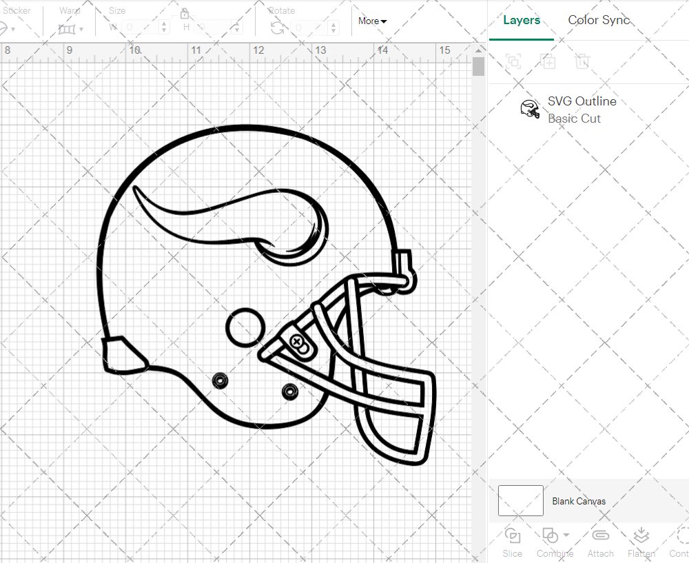
Task: Toggle the size aspect ratio lock
Action: [185, 14]
